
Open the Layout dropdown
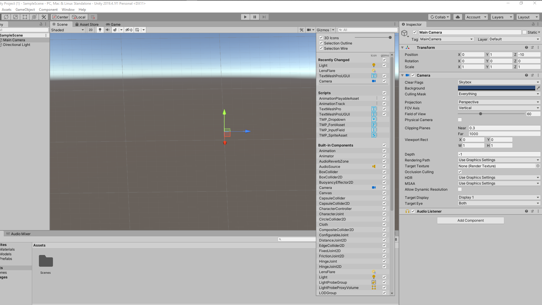528,17
